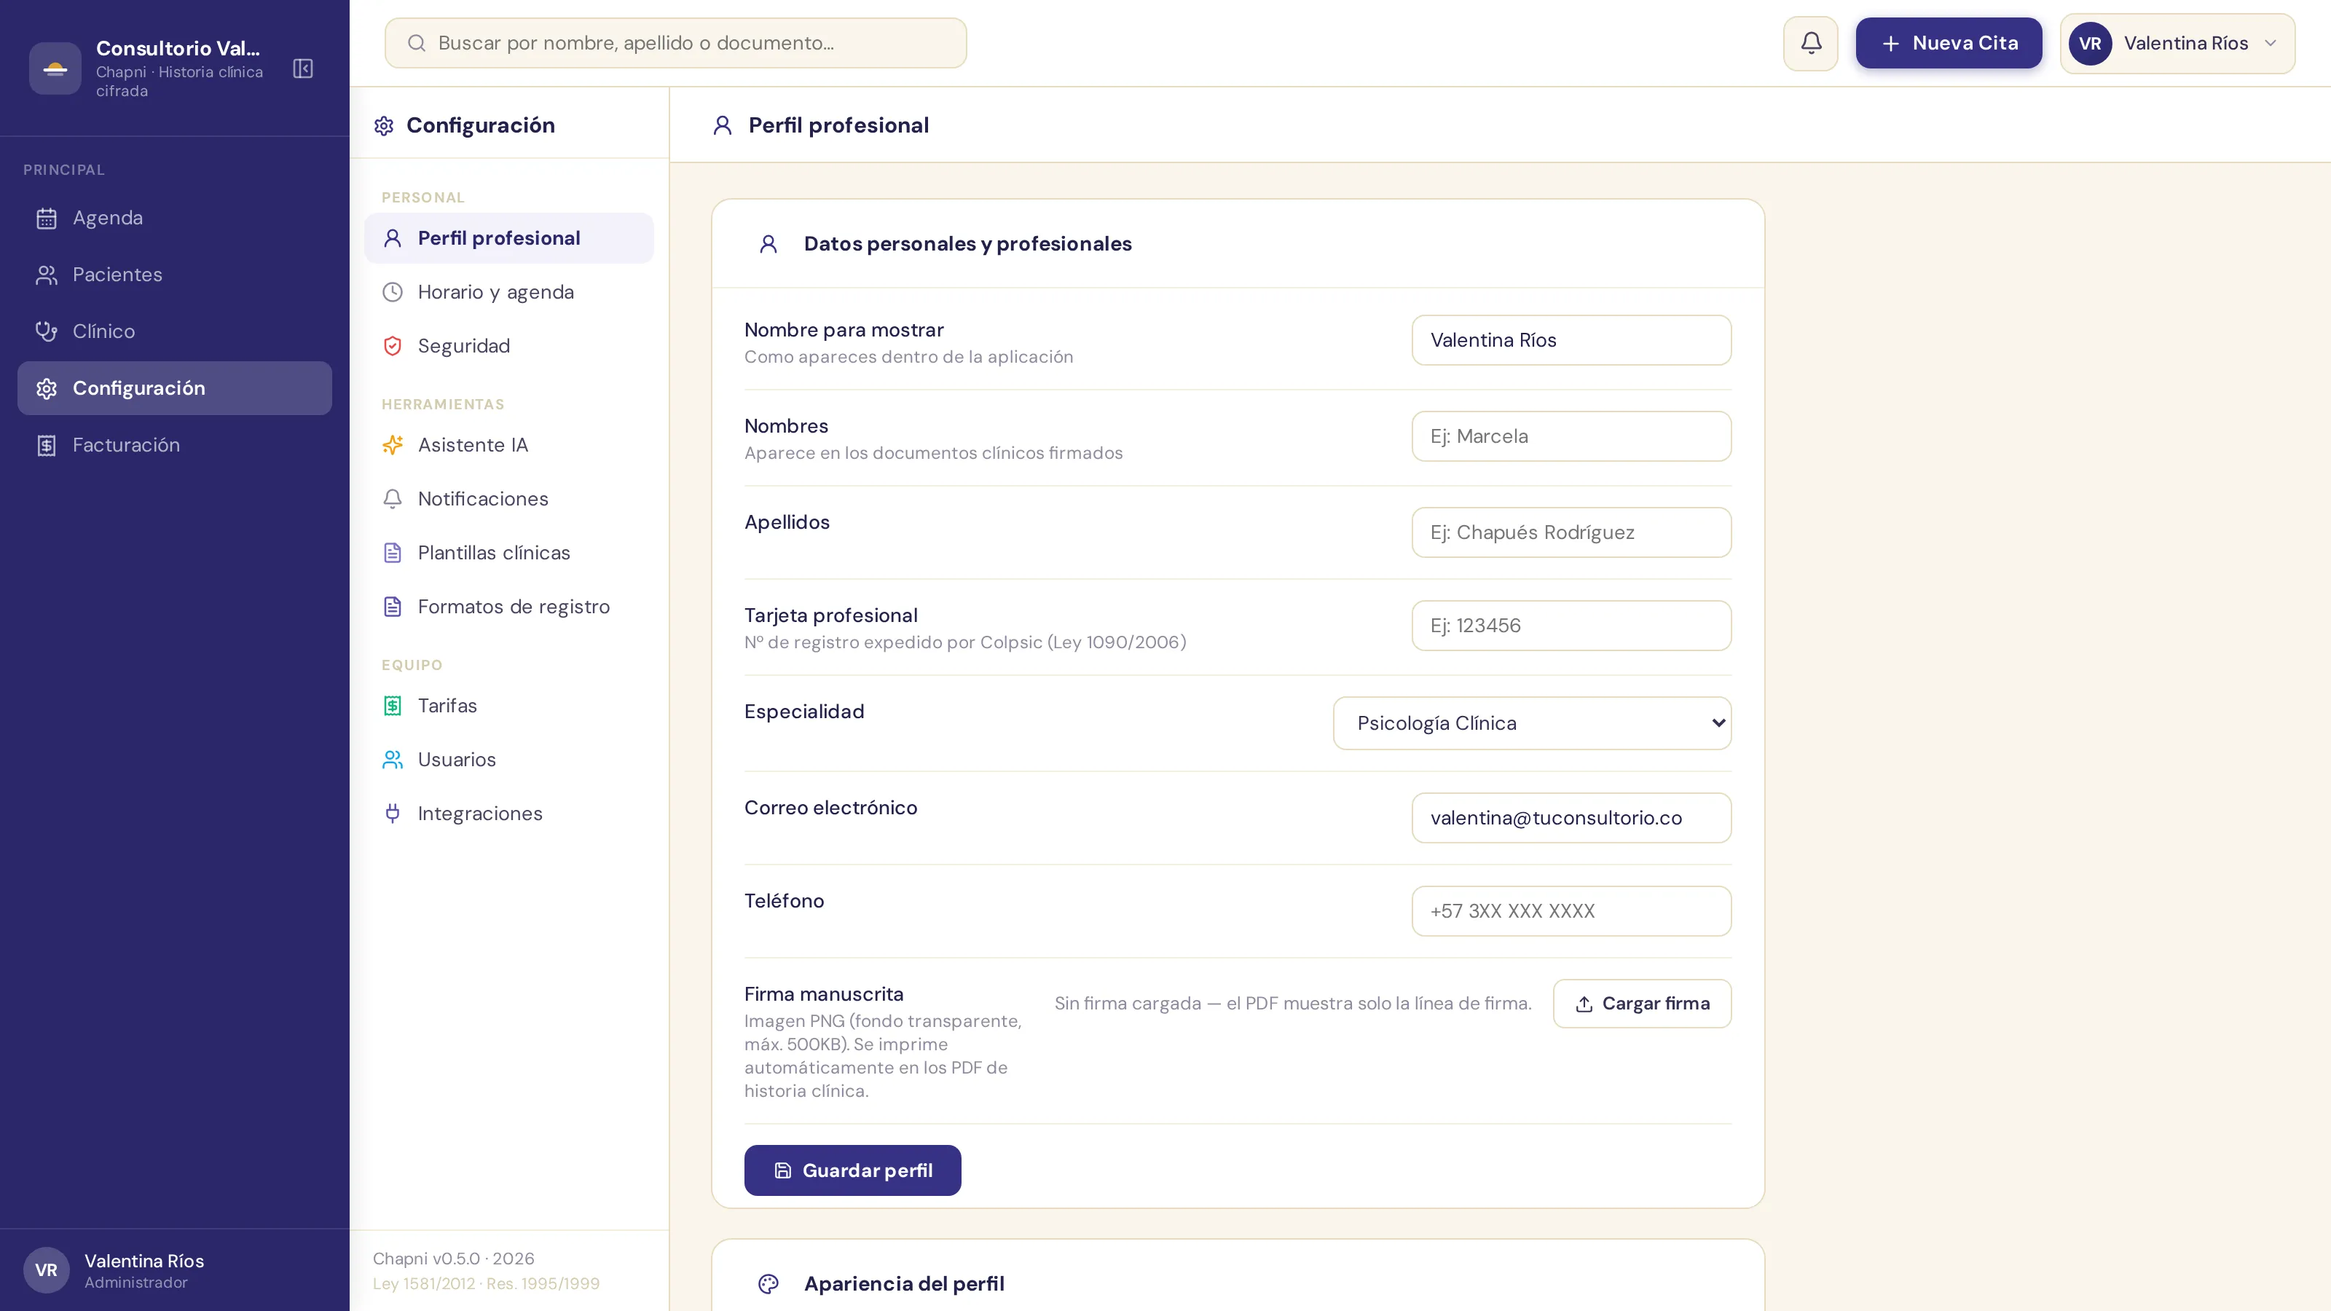The width and height of the screenshot is (2331, 1311).
Task: Expand the Valentina Ríos user menu chevron
Action: point(2271,44)
